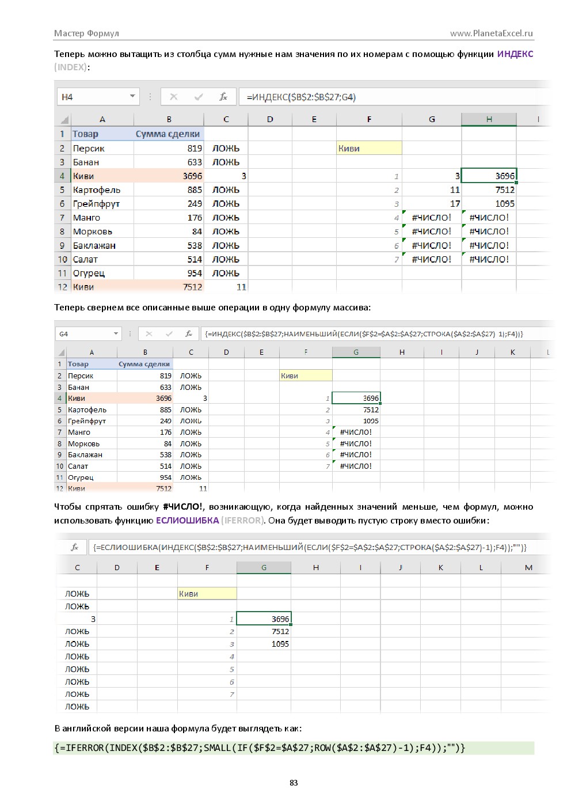Click Баклажан cell in the H4 sheet
Screen dimensions: 571x808
[x=102, y=245]
